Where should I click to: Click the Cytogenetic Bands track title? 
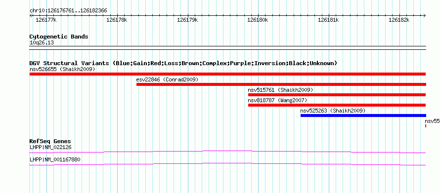click(59, 37)
